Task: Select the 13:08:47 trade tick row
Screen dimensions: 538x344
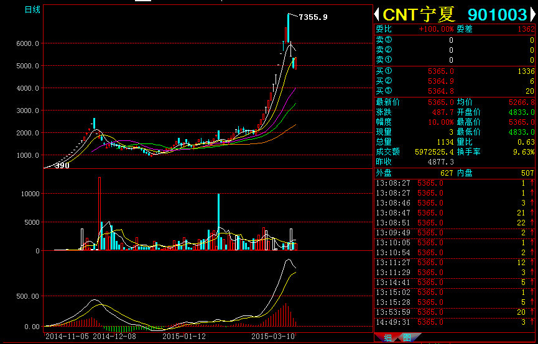Action: 455,213
